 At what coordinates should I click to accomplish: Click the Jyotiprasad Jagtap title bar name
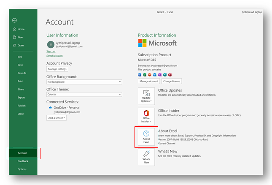[x=252, y=12]
